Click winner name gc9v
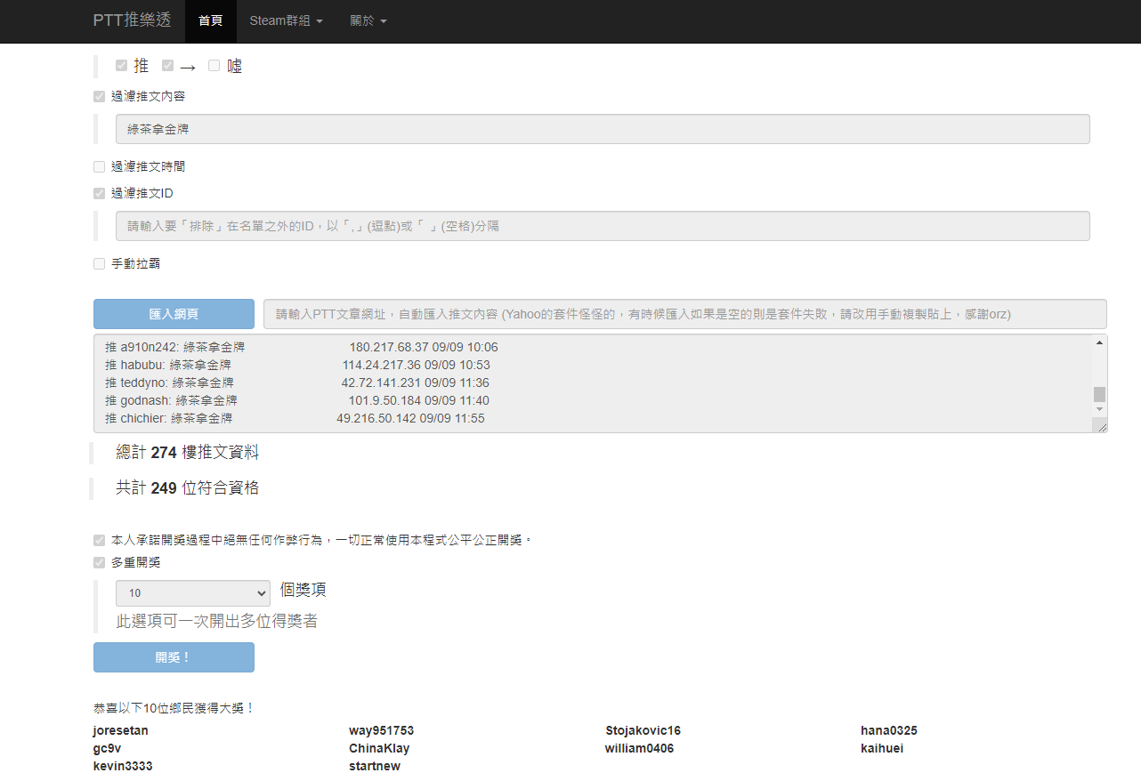The width and height of the screenshot is (1141, 781). [107, 748]
